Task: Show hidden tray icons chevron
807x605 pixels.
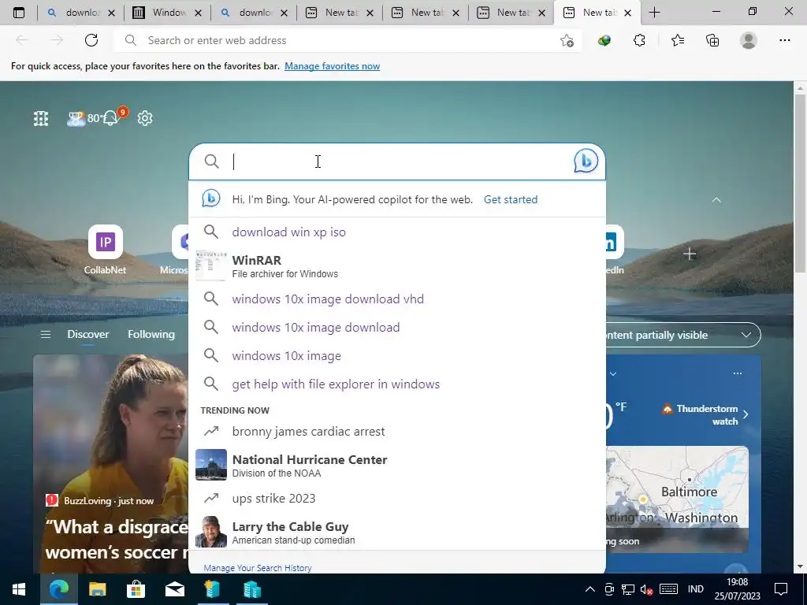Action: tap(589, 589)
